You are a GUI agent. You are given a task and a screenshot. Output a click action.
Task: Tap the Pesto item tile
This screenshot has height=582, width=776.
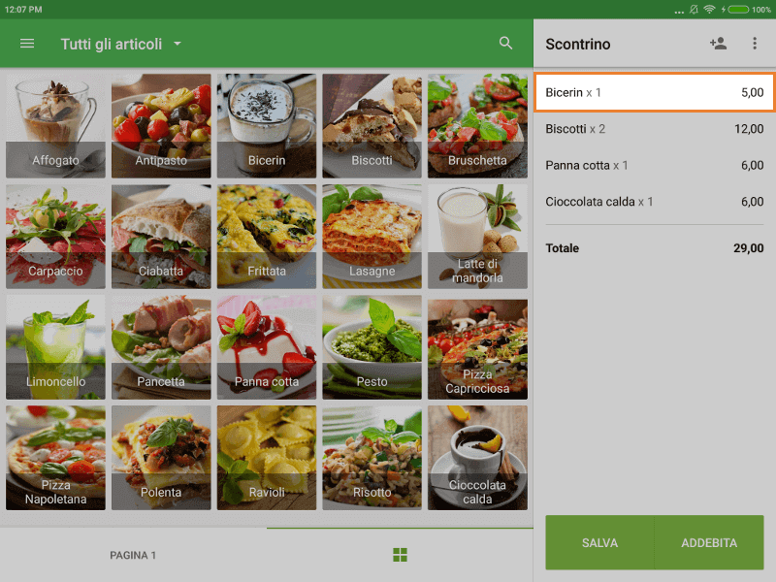372,346
